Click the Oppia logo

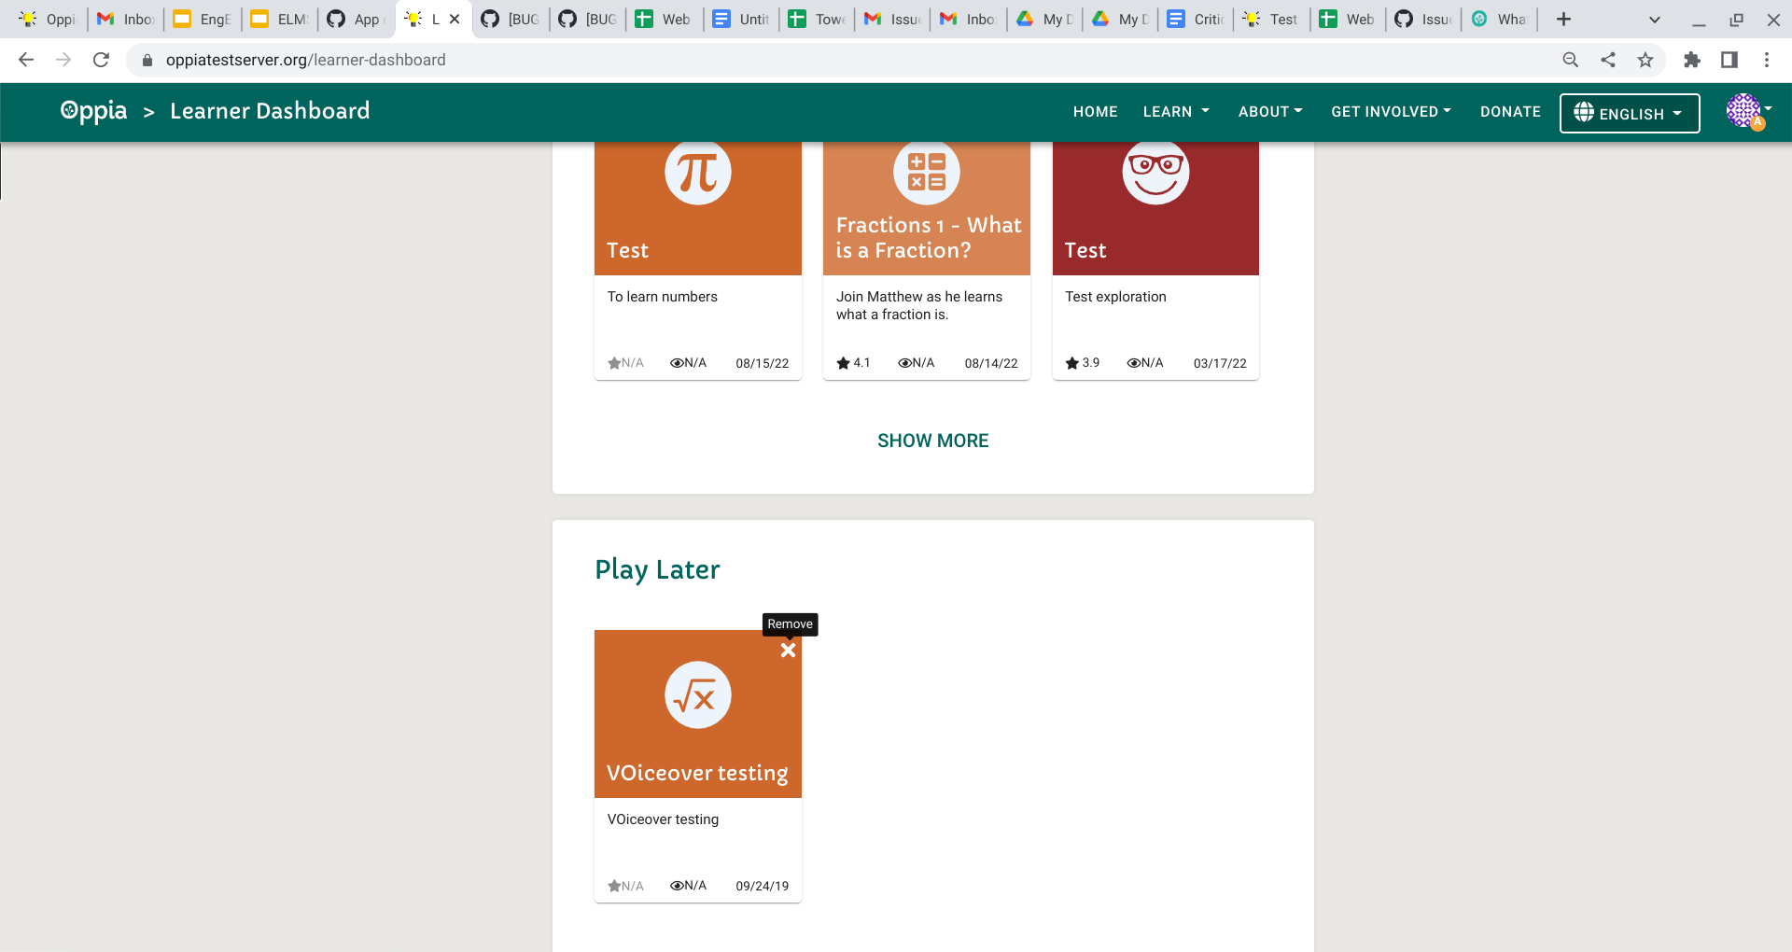coord(93,111)
